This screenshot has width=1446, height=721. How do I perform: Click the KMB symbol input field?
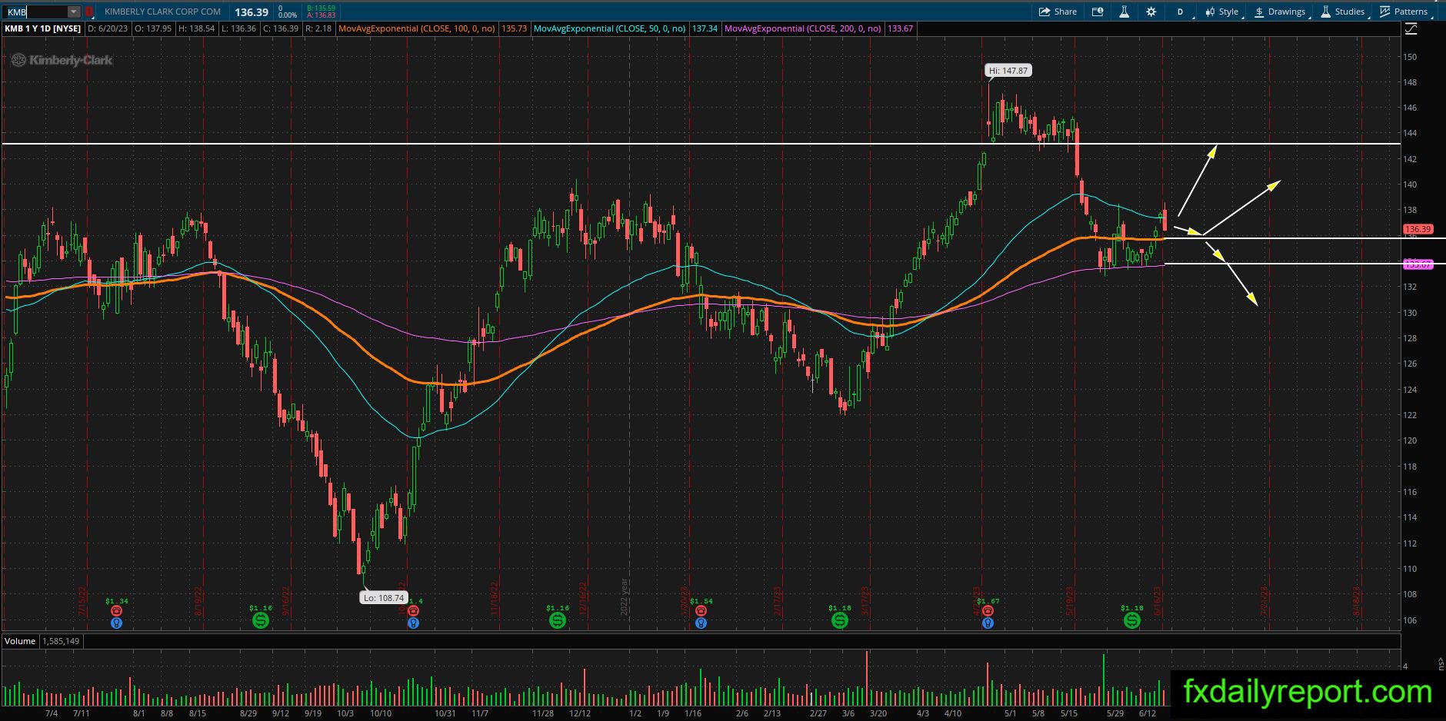(36, 12)
